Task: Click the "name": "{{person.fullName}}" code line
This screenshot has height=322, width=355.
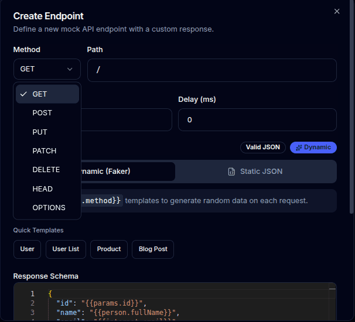Action: [x=118, y=313]
